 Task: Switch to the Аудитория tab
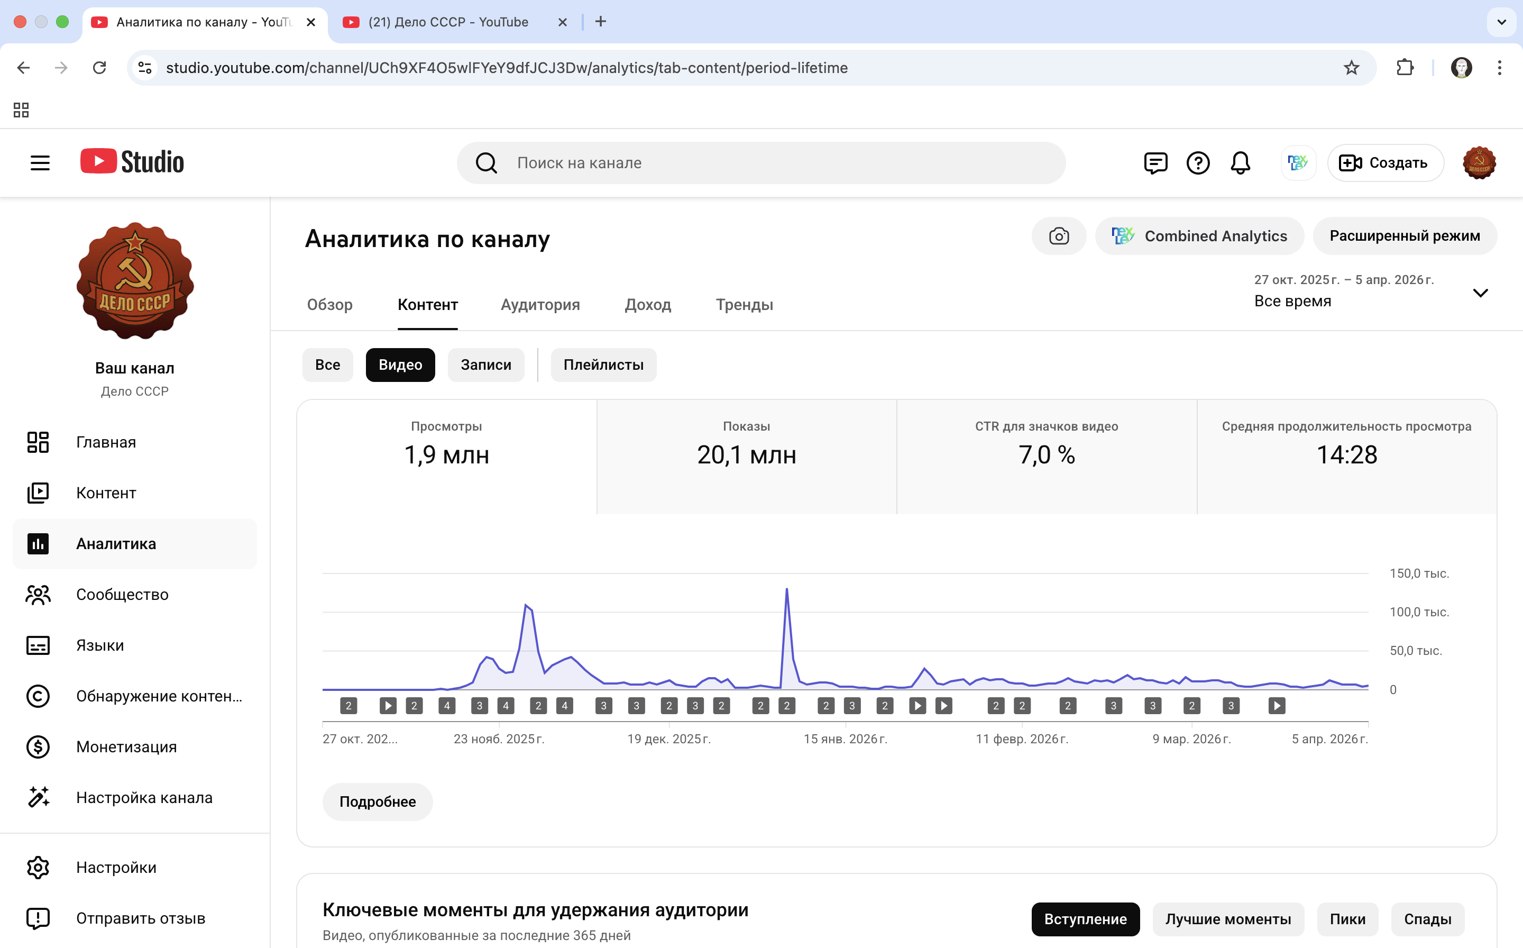point(539,305)
